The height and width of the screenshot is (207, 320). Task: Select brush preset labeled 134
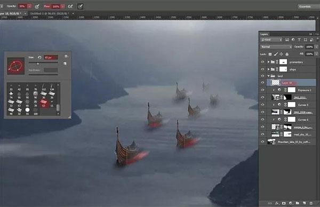point(52,87)
